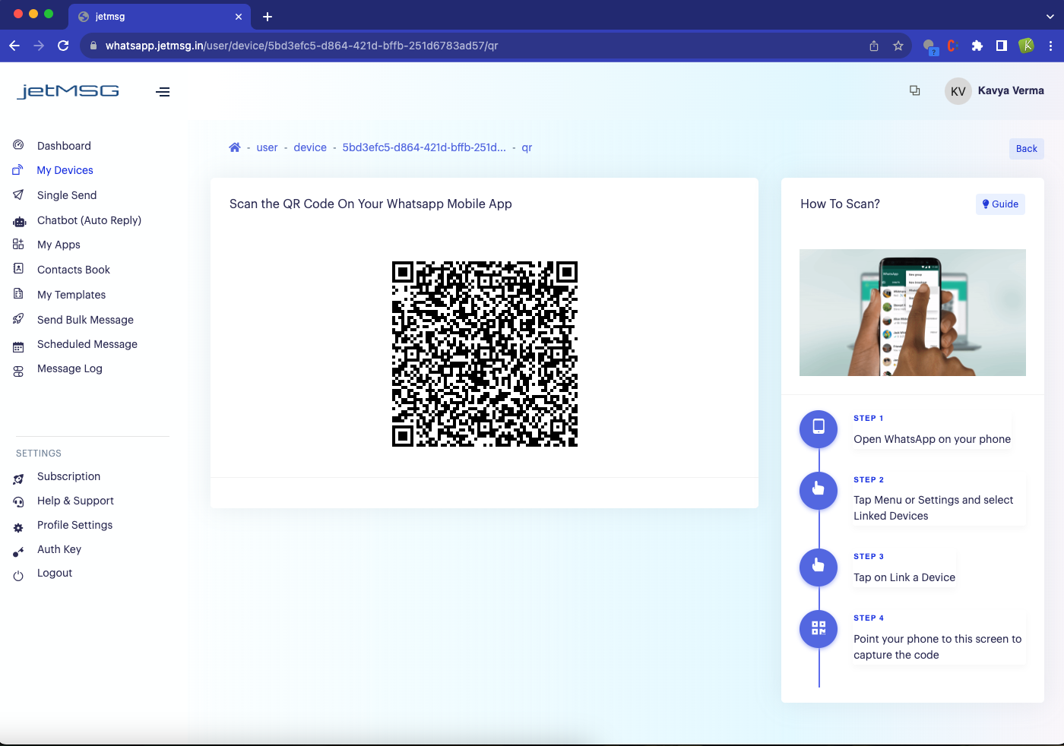Screen dimensions: 1064x746
Task: Reload the page
Action: coord(63,46)
